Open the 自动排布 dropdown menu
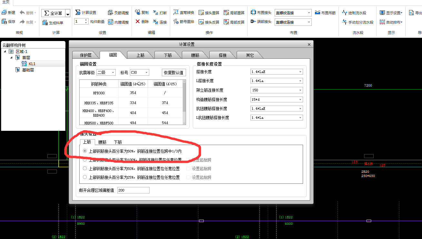422x239 pixels. (x=391, y=22)
